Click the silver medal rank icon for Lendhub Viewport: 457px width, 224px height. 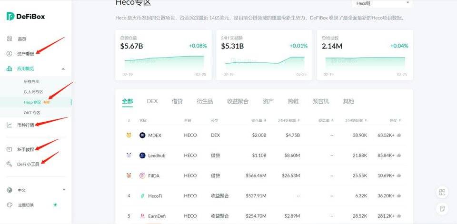(129, 156)
